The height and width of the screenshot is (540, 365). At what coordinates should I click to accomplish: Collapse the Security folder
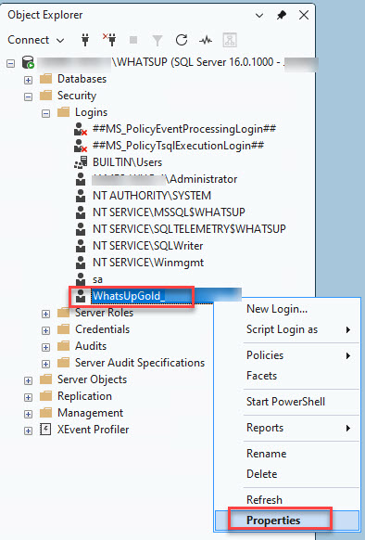28,96
